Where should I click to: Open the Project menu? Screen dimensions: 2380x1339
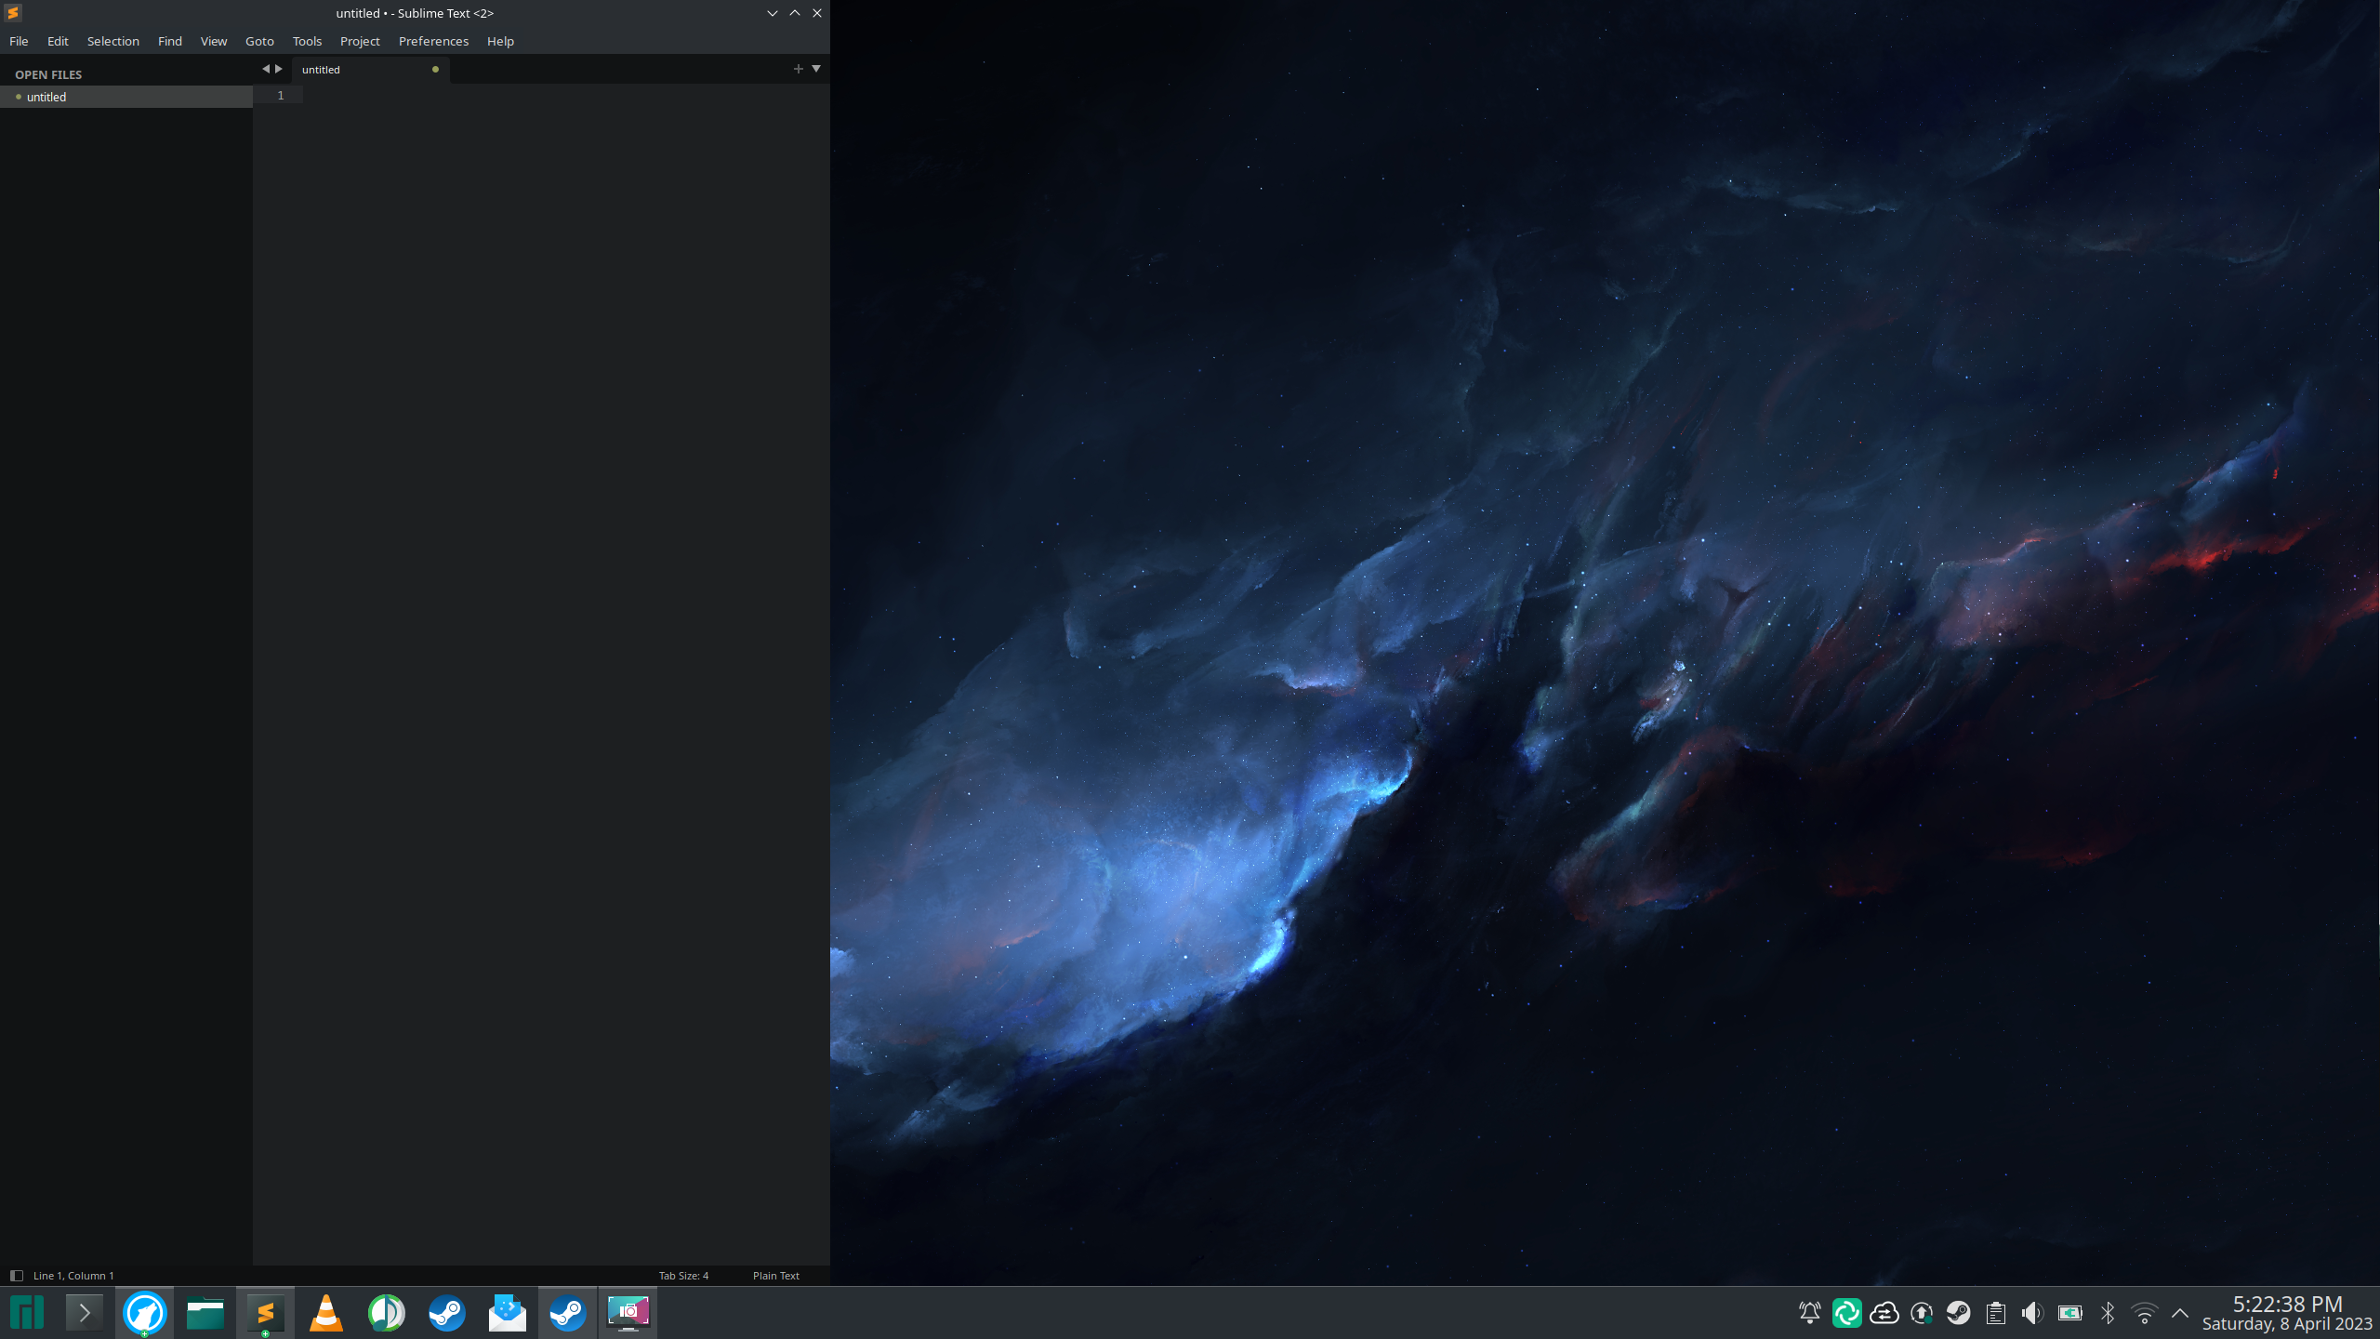(360, 41)
